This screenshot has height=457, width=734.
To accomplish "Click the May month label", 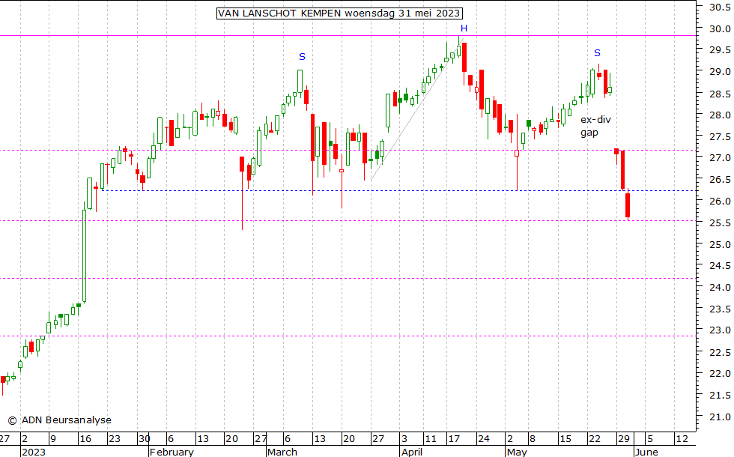I will (517, 452).
